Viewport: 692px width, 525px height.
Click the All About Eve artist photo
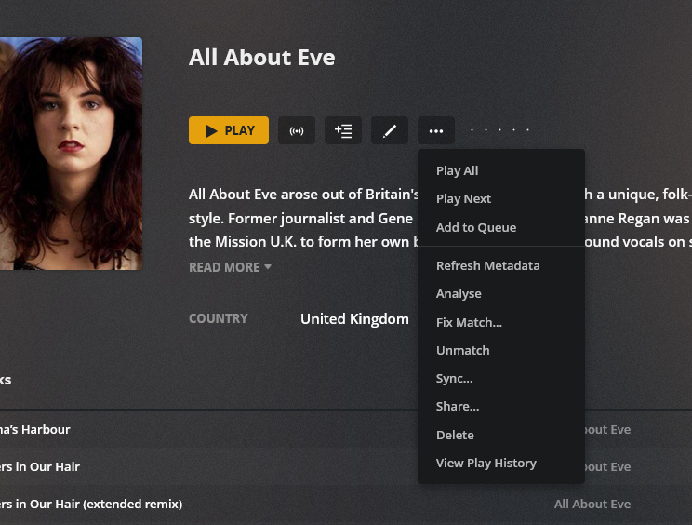71,154
